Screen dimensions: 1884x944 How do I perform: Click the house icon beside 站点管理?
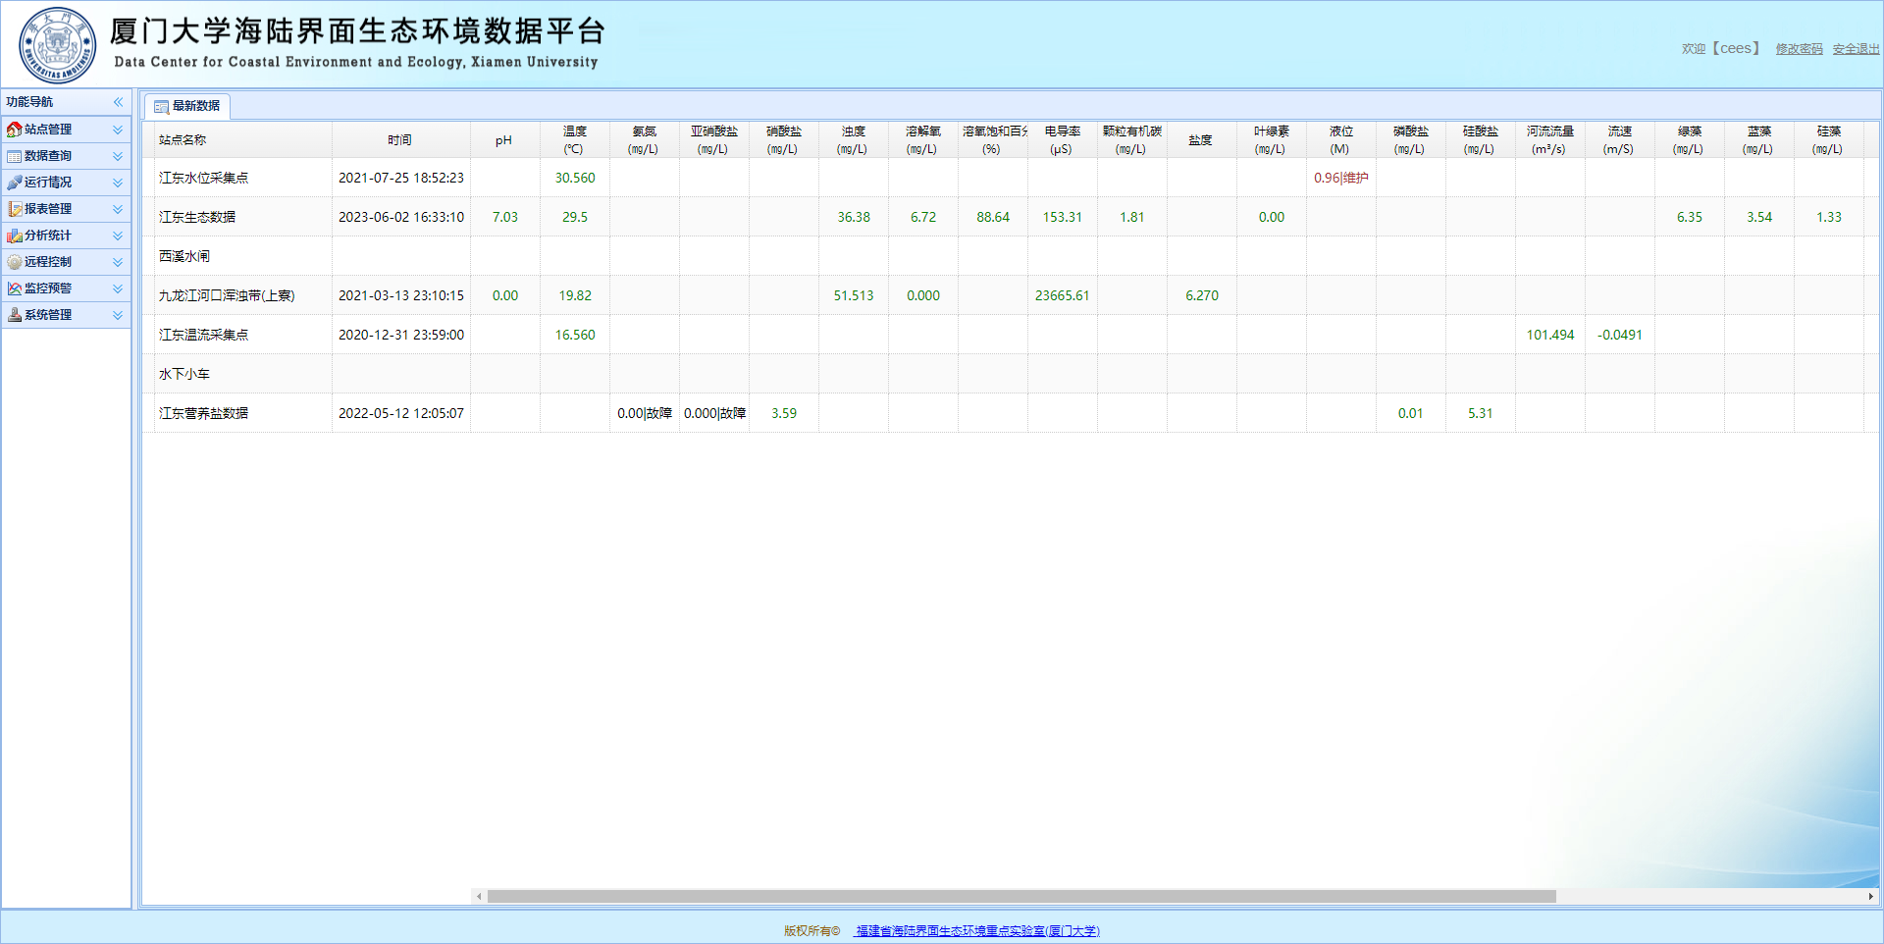point(14,130)
